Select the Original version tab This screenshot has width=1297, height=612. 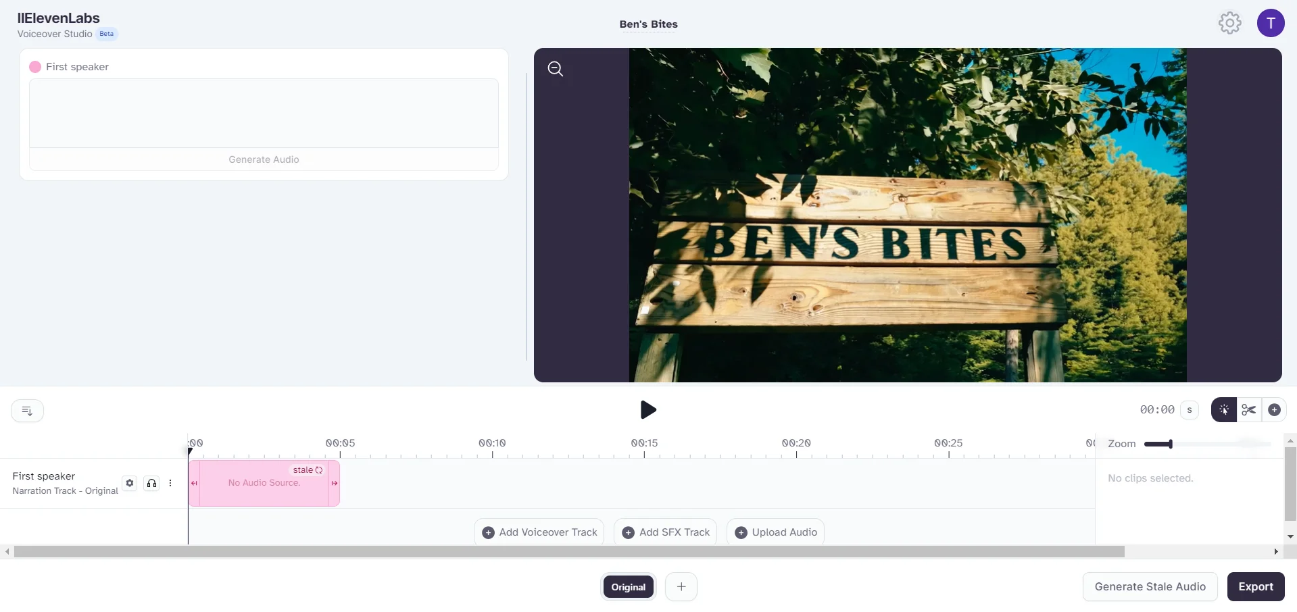[629, 587]
